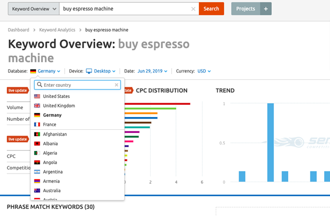Clear the country search field X
Viewport: 330px width, 216px height.
pyautogui.click(x=116, y=85)
